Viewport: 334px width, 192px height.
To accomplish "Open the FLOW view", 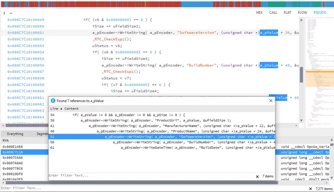I will click(302, 13).
